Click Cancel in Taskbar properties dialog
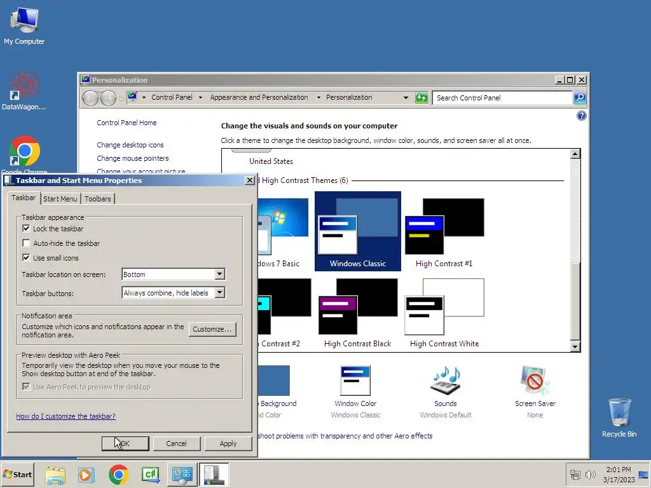 (x=177, y=444)
